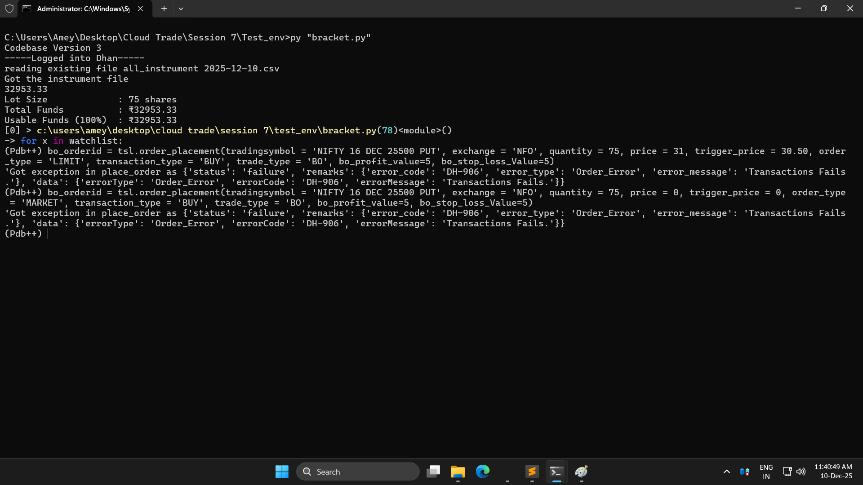Click the taskbar Search box
The width and height of the screenshot is (863, 485).
tap(358, 472)
